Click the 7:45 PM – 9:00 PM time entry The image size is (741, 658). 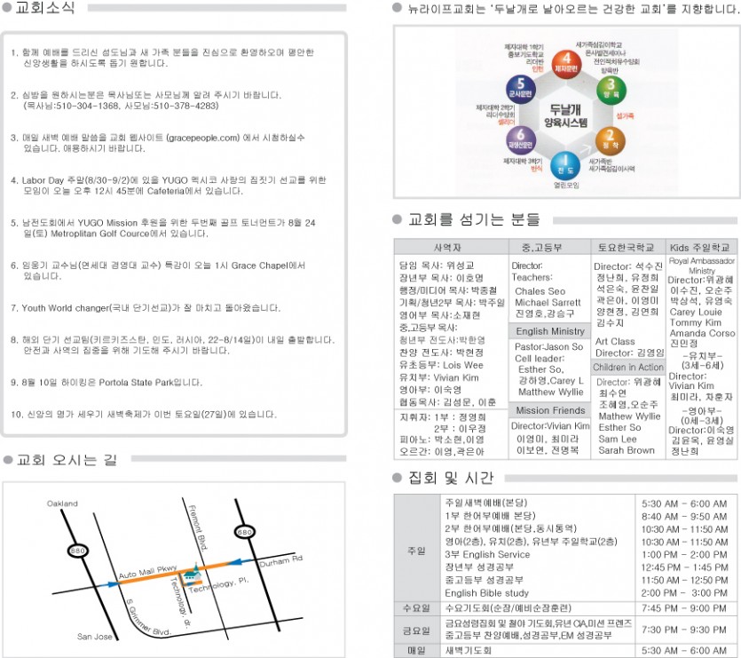684,608
